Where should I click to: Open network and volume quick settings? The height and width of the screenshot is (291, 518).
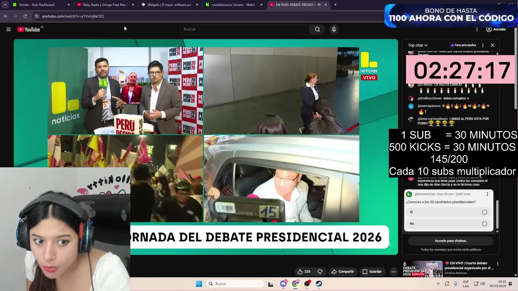click(479, 284)
